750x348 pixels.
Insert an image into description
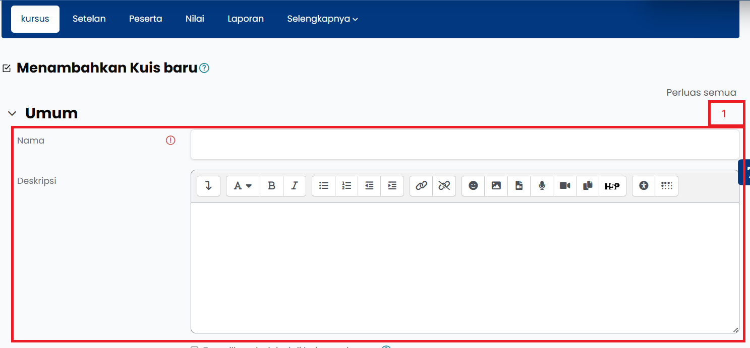pos(496,186)
